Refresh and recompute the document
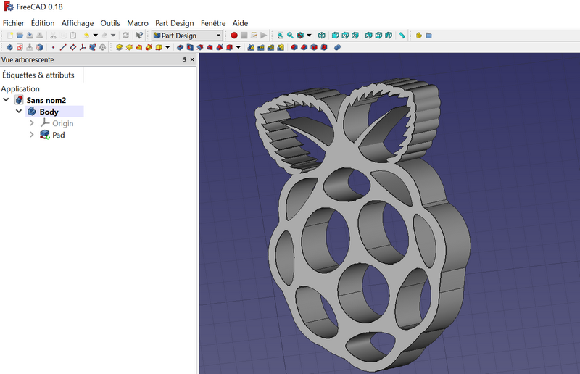Viewport: 580px width, 374px height. pyautogui.click(x=125, y=36)
